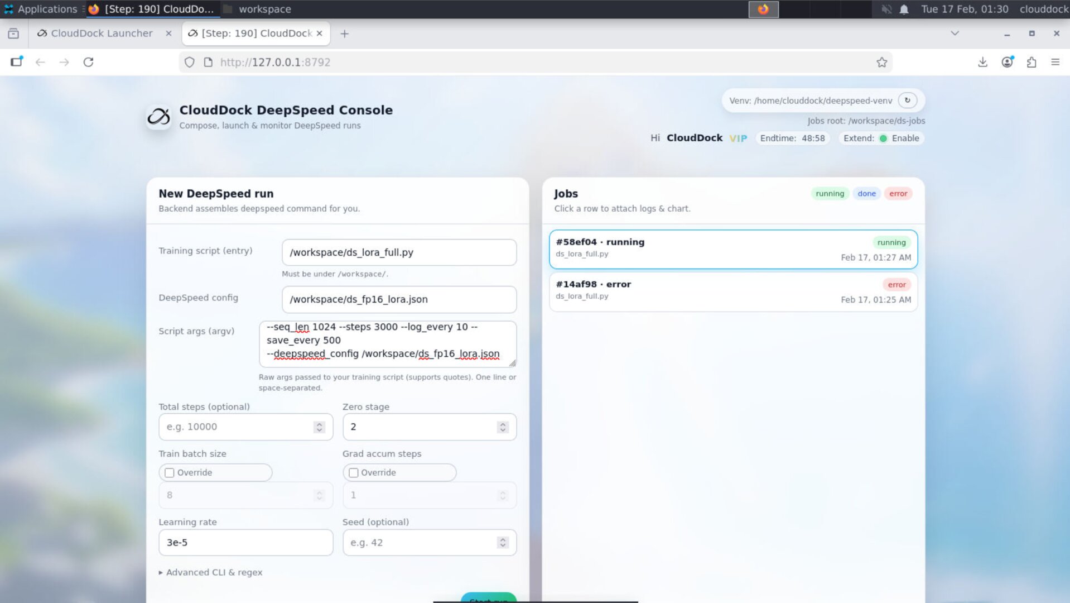1070x603 pixels.
Task: Switch to the CloudDock Launcher tab
Action: [100, 33]
